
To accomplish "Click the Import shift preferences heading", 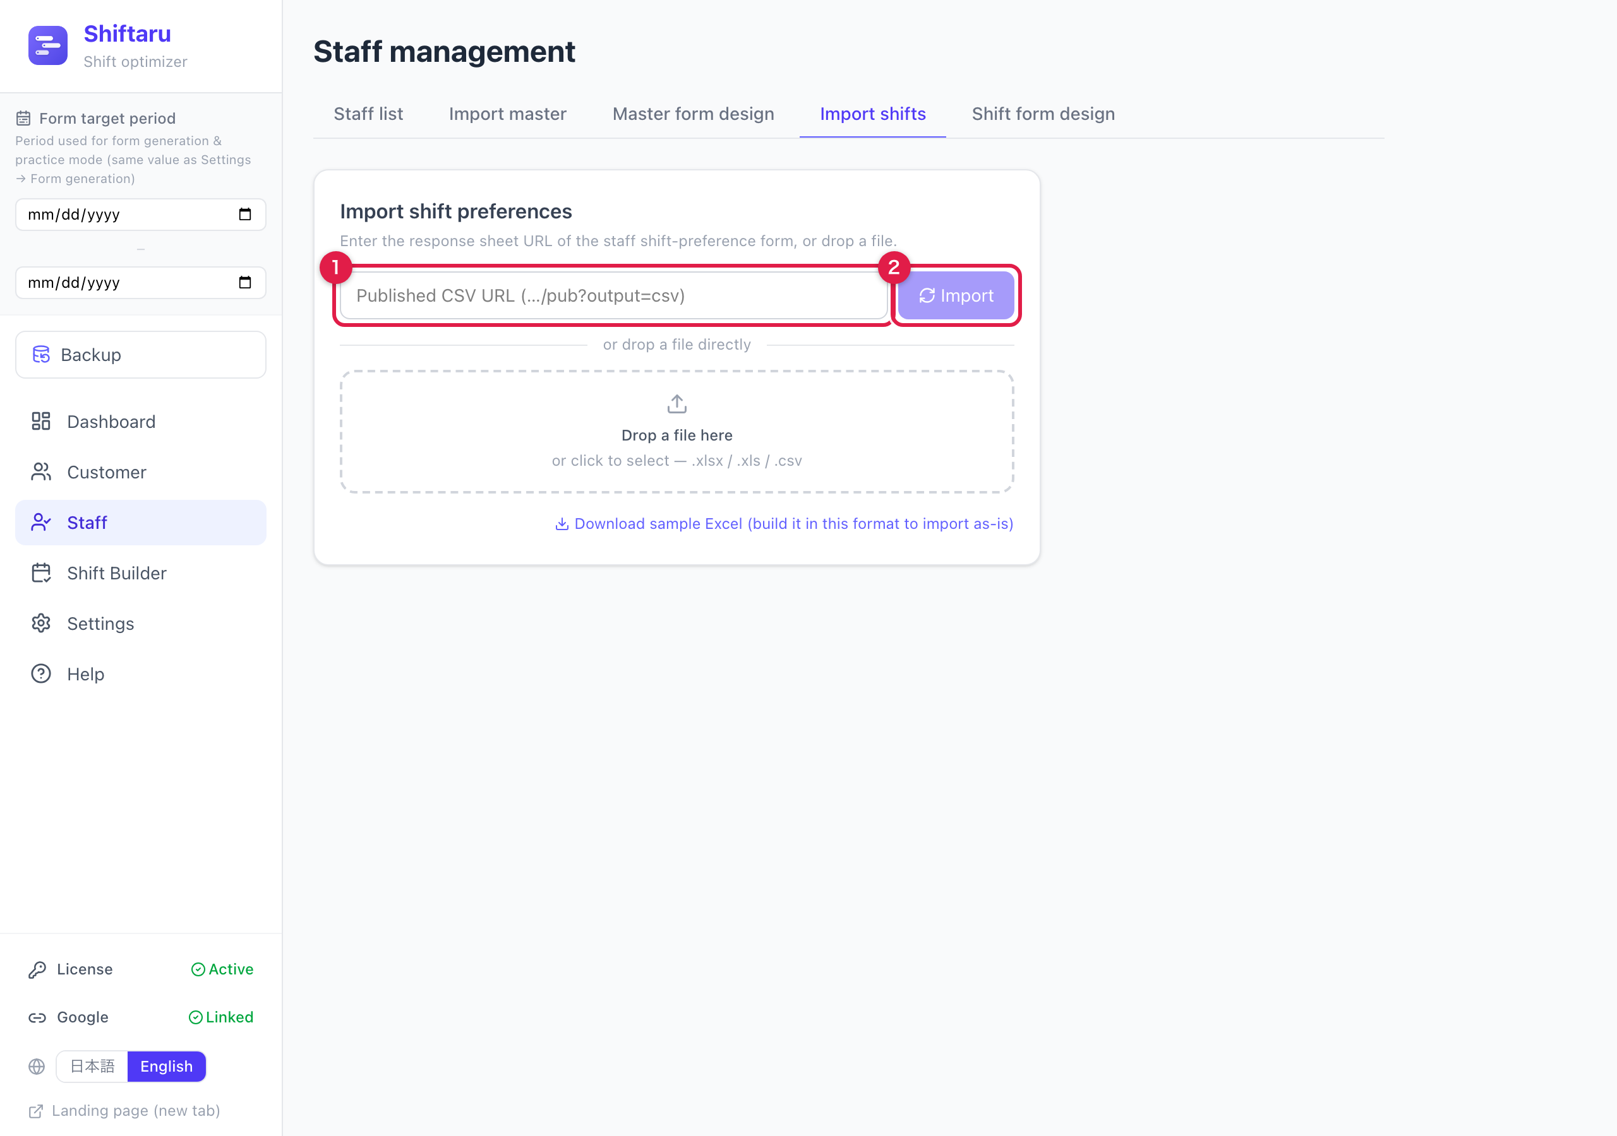I will 455,211.
